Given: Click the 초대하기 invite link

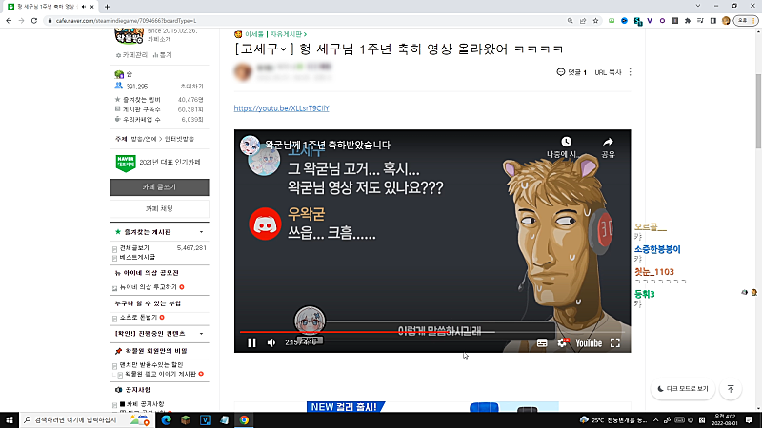Looking at the screenshot, I should [192, 87].
